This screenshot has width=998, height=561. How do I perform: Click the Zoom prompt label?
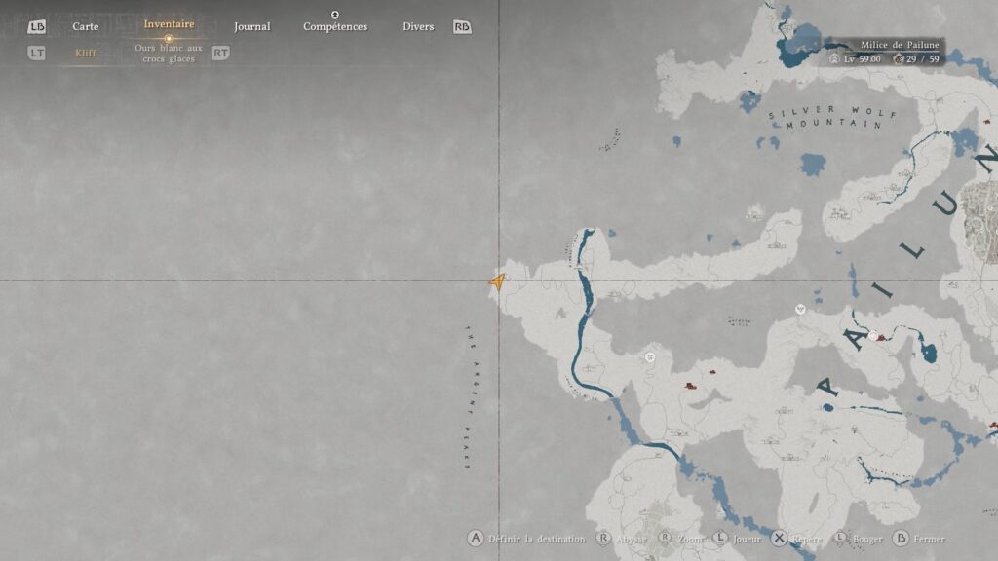pos(690,539)
